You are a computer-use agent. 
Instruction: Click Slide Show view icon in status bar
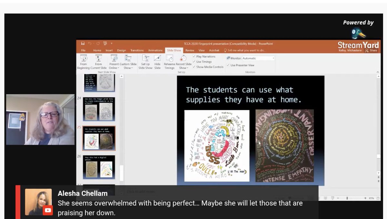point(332,198)
